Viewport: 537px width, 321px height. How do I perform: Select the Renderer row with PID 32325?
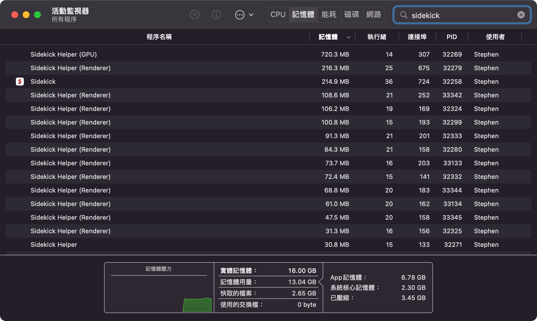[x=268, y=231]
